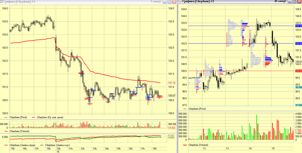The height and width of the screenshot is (153, 302).
Task: Click the cyan 97.50 level label
Action: click(299, 105)
